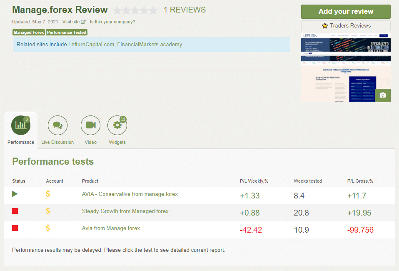Click the +11.7 gross P/L value
399x271 pixels.
[x=357, y=196]
